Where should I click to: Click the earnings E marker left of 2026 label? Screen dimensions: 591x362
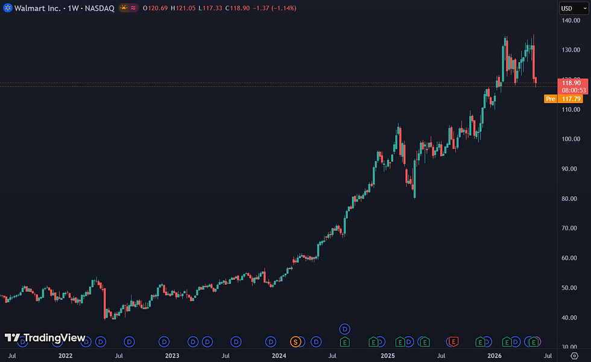point(480,342)
